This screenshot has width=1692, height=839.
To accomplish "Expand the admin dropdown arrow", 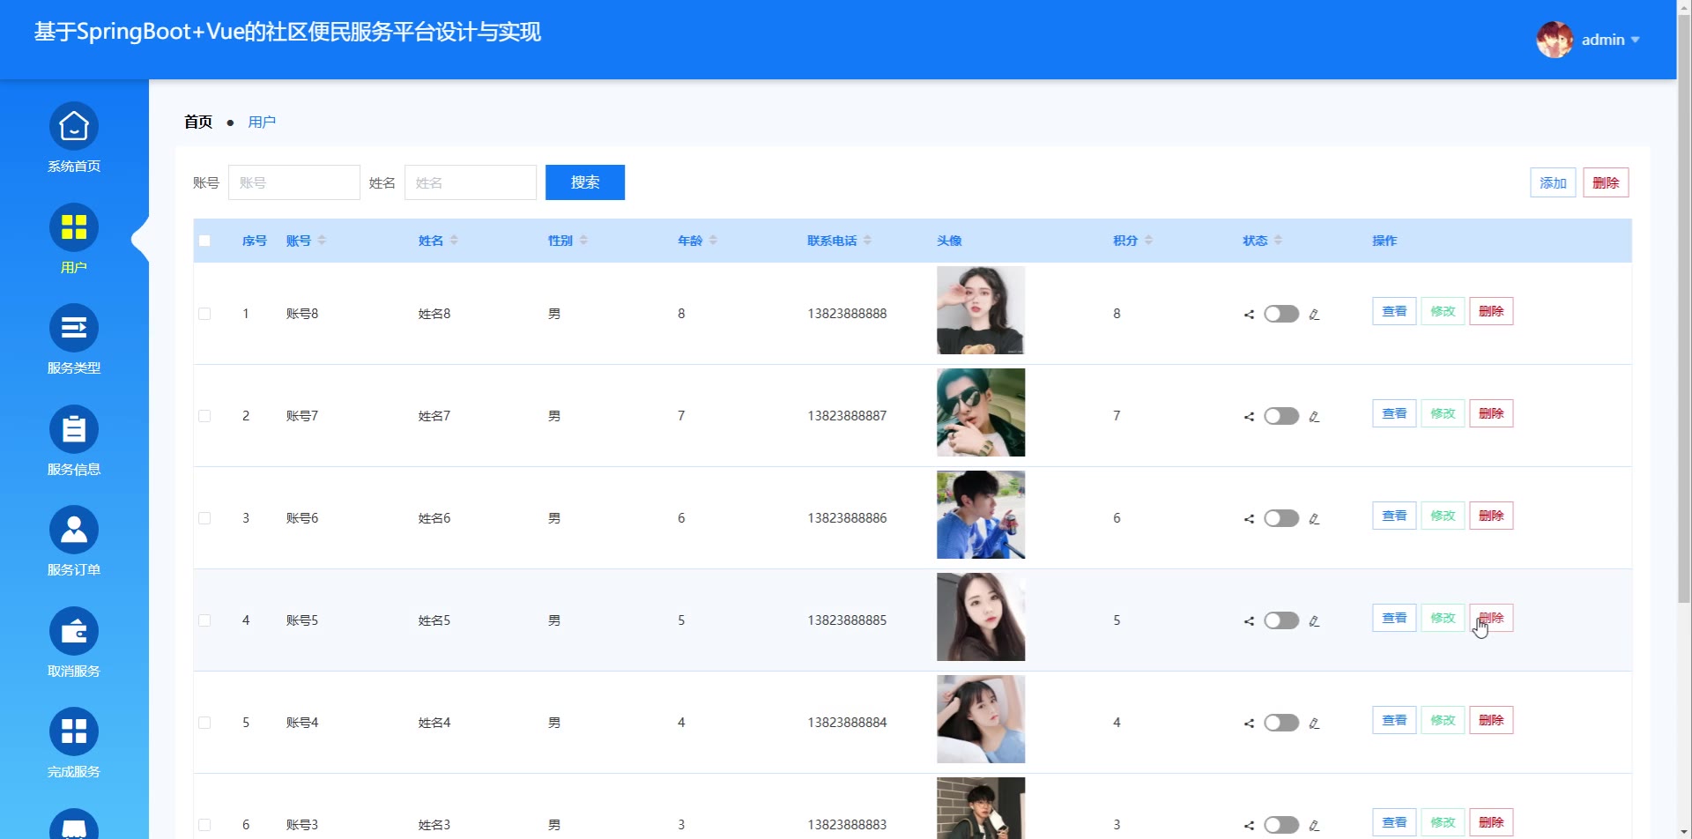I will pos(1636,40).
